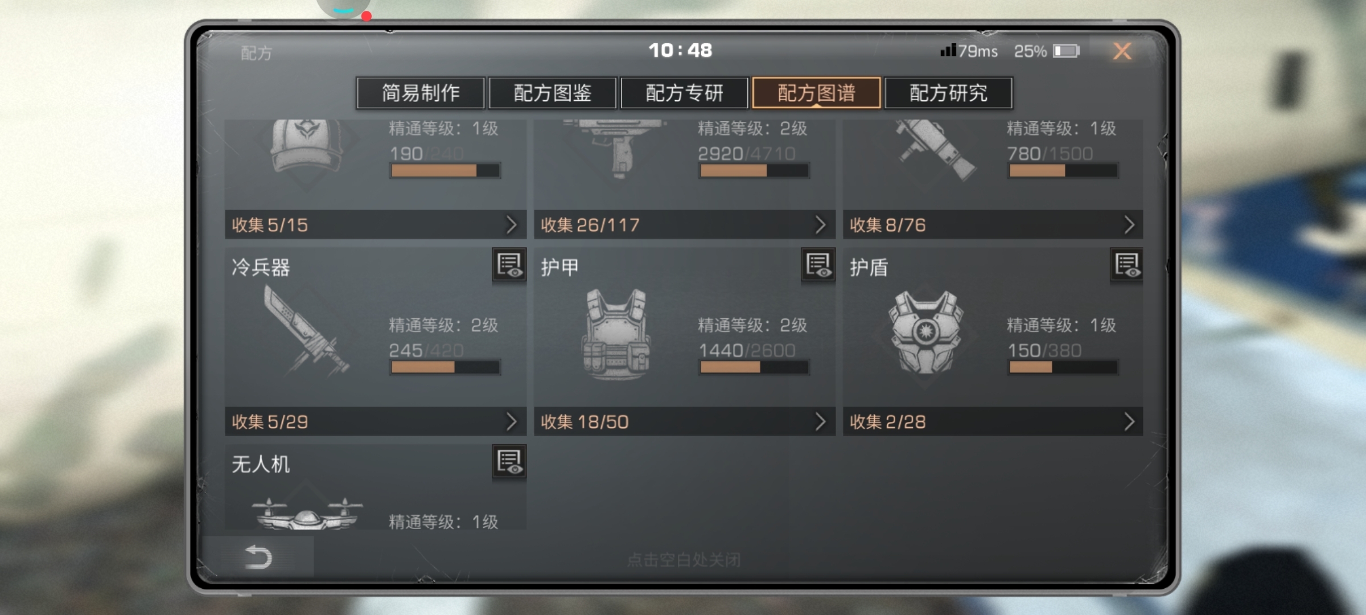Screen dimensions: 1366x615
Task: Click the battery status indicator
Action: click(1066, 51)
